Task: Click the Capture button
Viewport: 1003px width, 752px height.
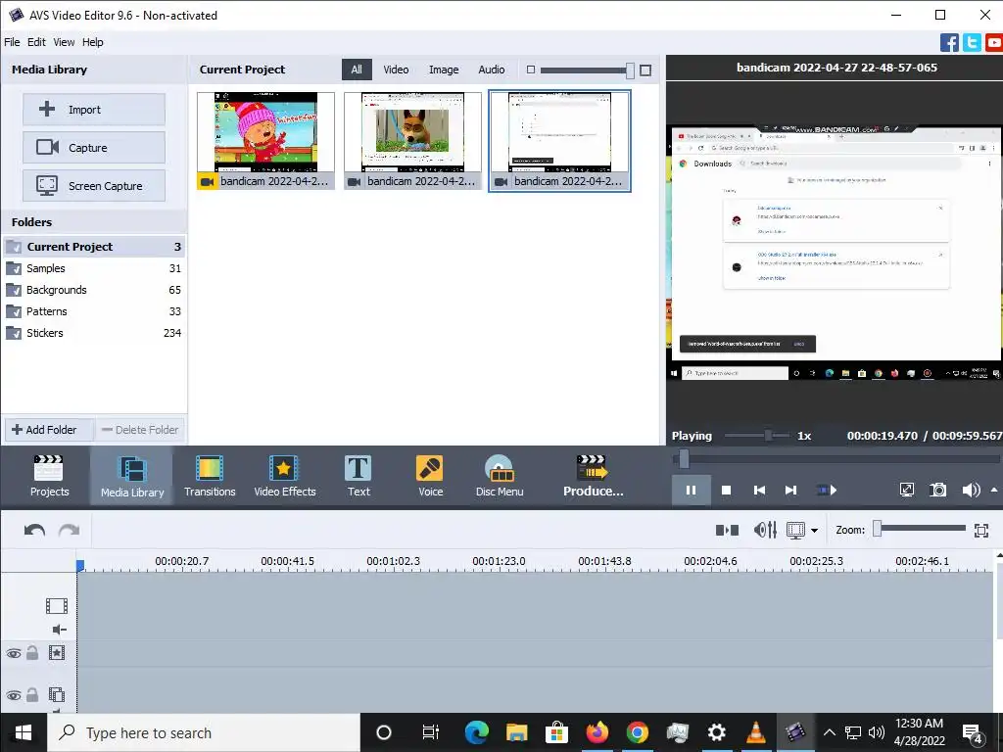Action: point(94,148)
